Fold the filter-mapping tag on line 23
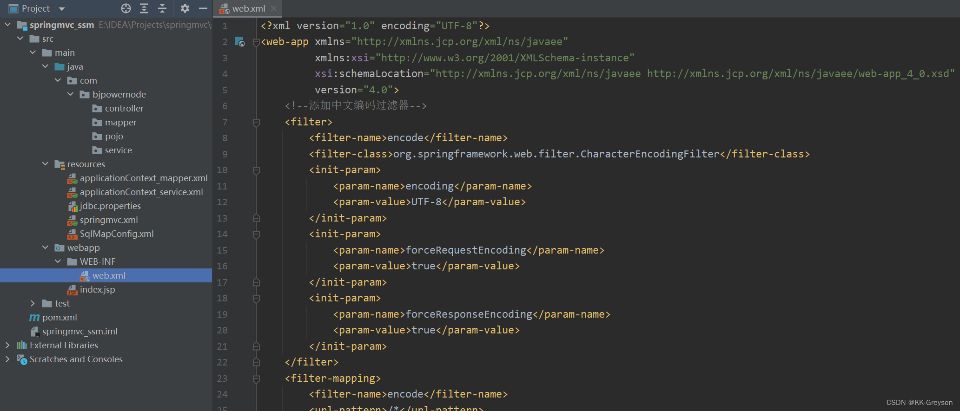The image size is (960, 411). (256, 379)
